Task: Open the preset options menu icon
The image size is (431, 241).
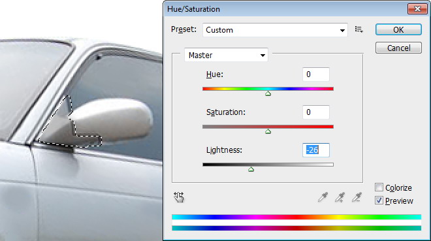Action: pos(359,29)
